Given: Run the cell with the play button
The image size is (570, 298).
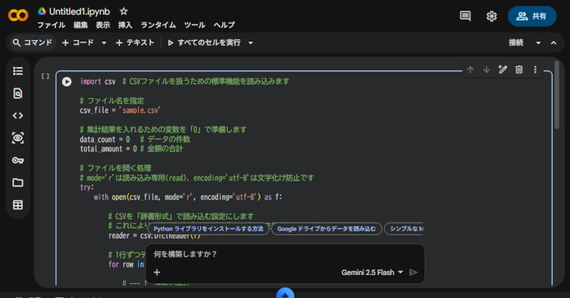Looking at the screenshot, I should [66, 82].
